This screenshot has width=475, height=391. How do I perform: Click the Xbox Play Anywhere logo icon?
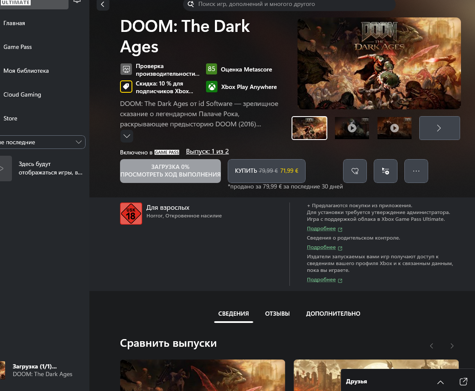tap(212, 87)
